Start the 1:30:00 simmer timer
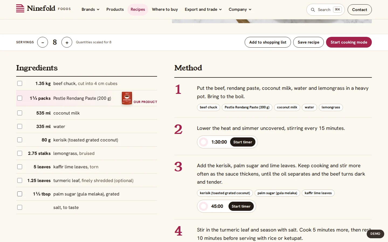Viewport: 388px width, 242px height. [x=242, y=142]
